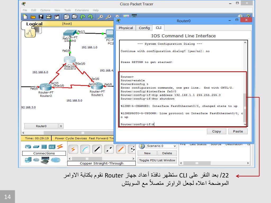Open the Scenario 0 dropdown

(x=175, y=146)
